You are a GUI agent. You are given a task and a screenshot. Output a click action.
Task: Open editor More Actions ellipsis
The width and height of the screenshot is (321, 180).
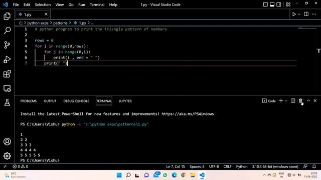pyautogui.click(x=314, y=14)
